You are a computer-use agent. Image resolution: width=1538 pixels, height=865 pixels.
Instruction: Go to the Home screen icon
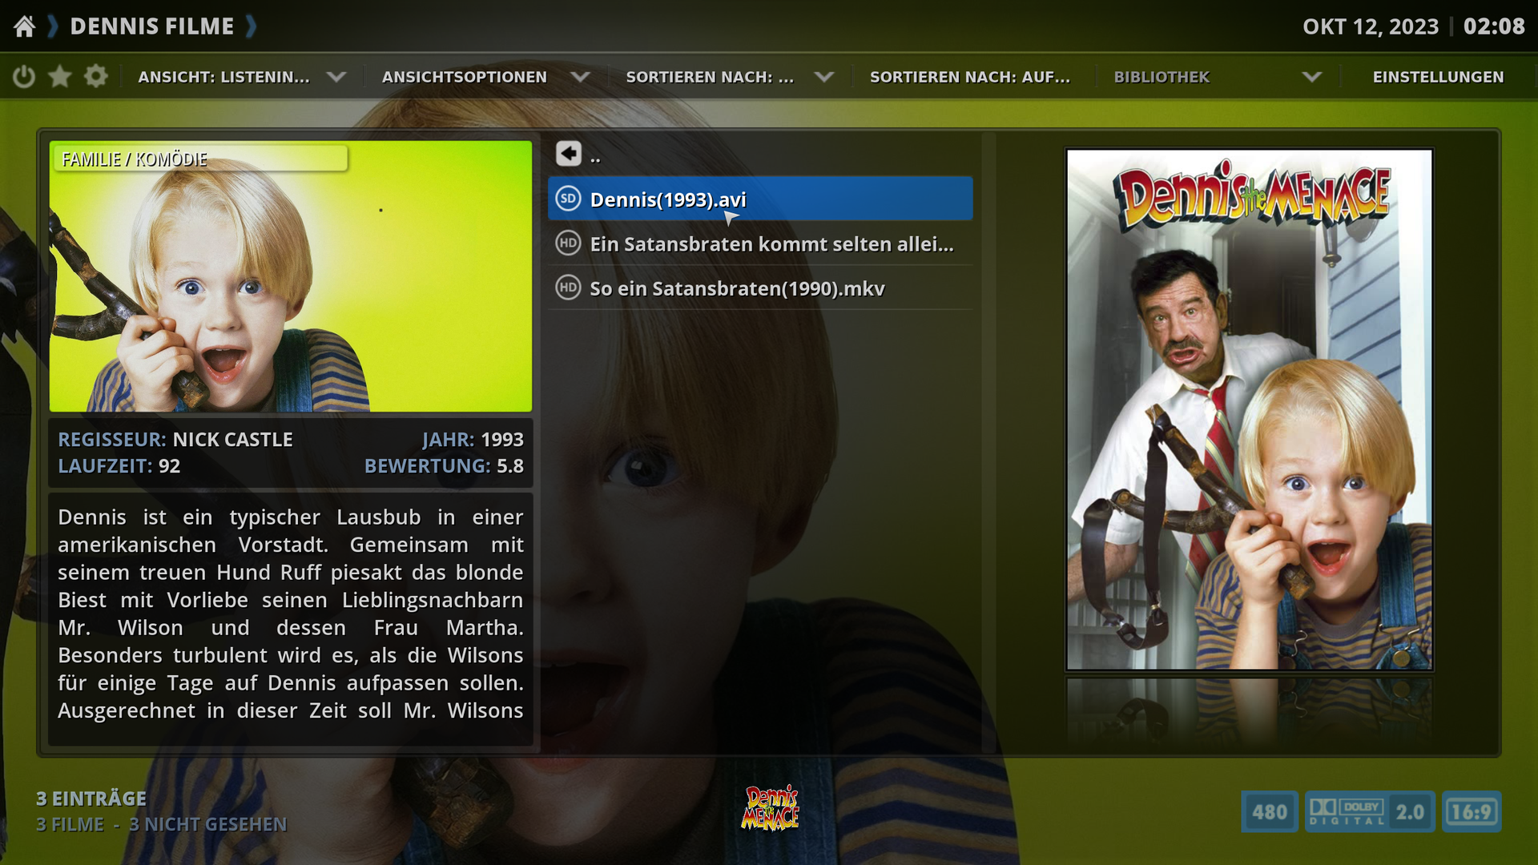25,26
